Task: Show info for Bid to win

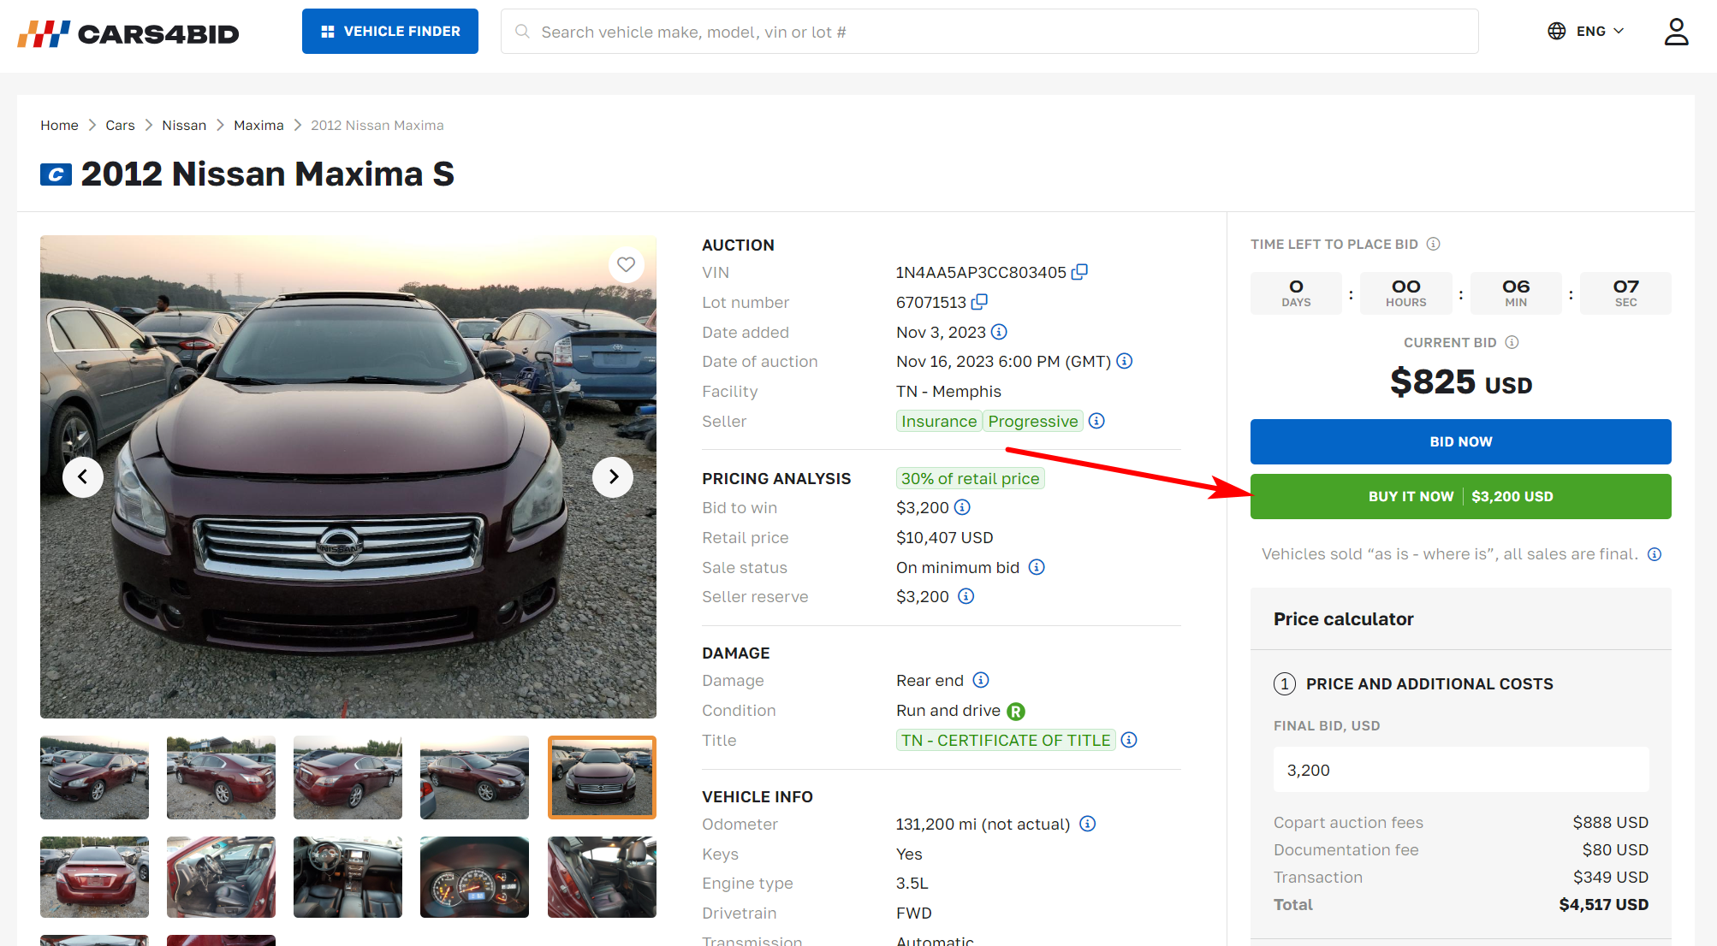Action: tap(962, 507)
